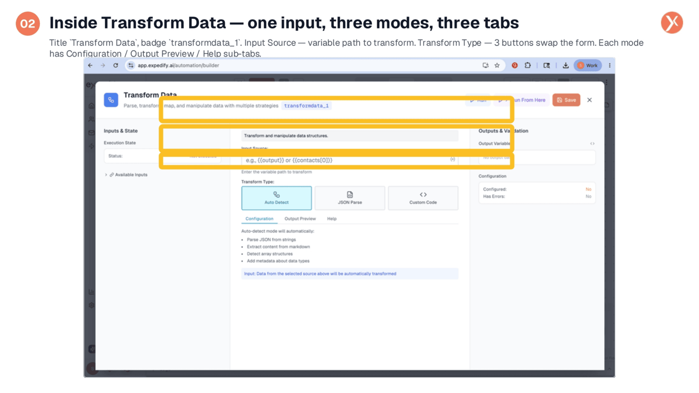Click the 'Execution State' label
The height and width of the screenshot is (393, 699).
point(120,143)
